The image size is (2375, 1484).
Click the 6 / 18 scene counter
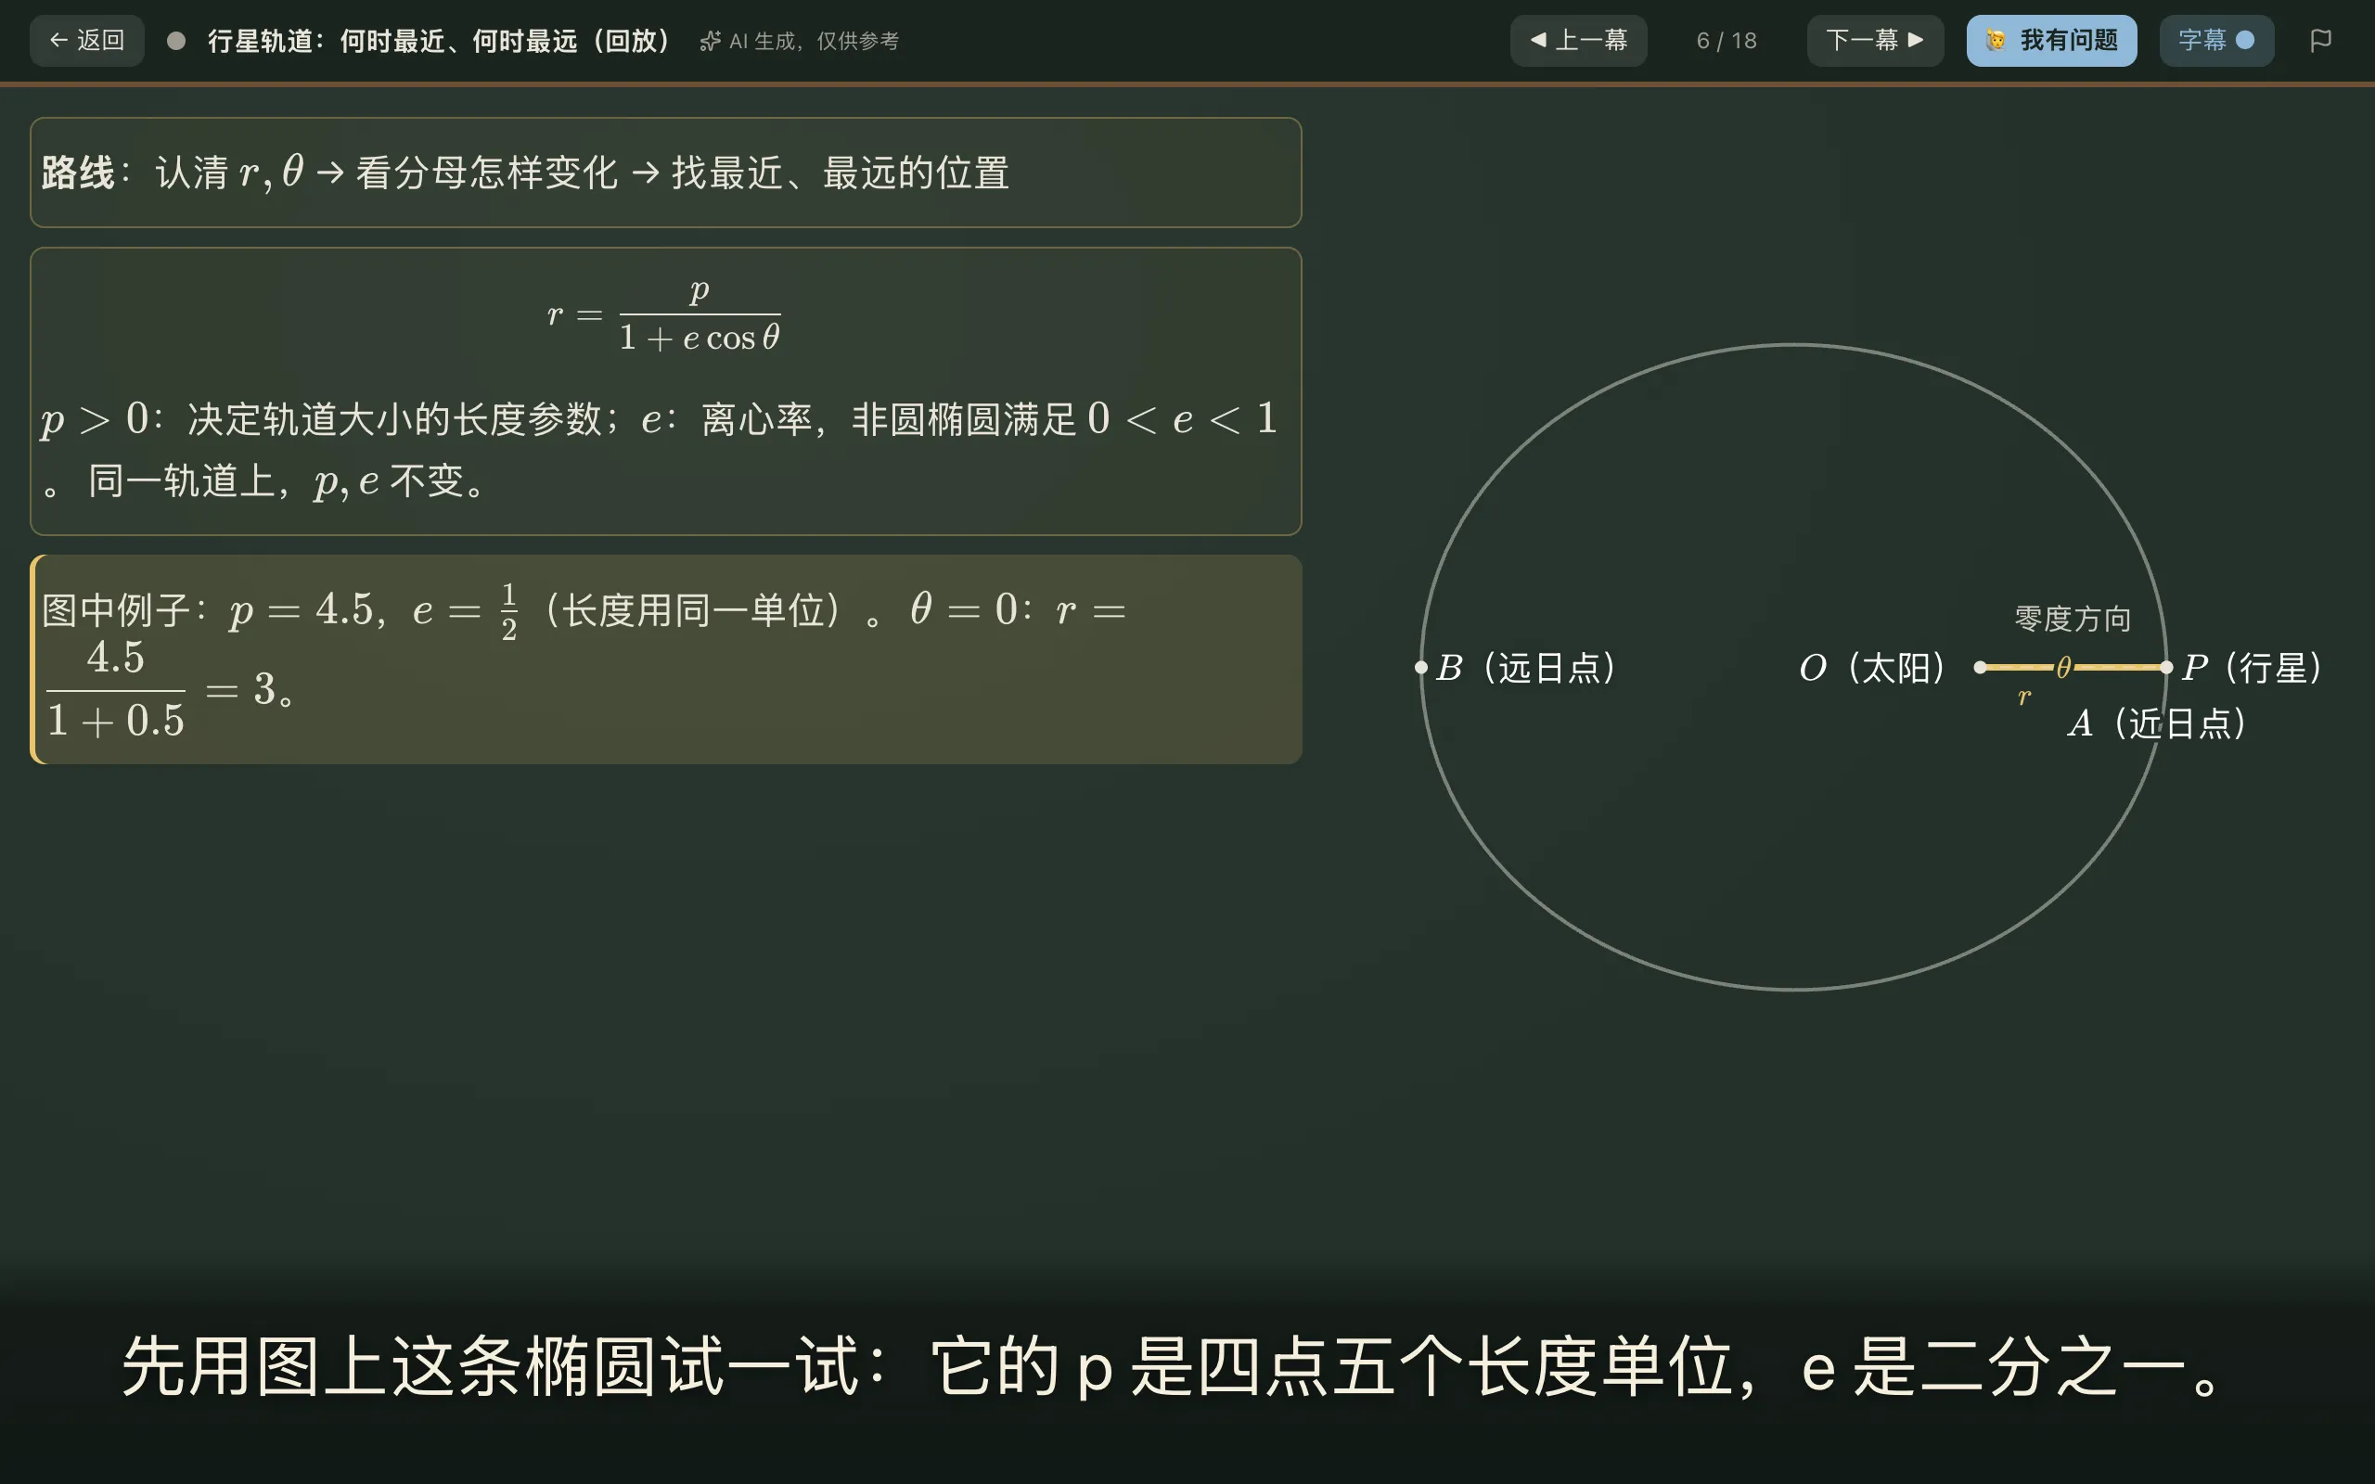tap(1727, 40)
